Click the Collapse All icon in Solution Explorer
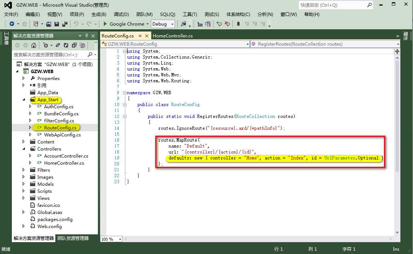The width and height of the screenshot is (413, 254). [74, 45]
